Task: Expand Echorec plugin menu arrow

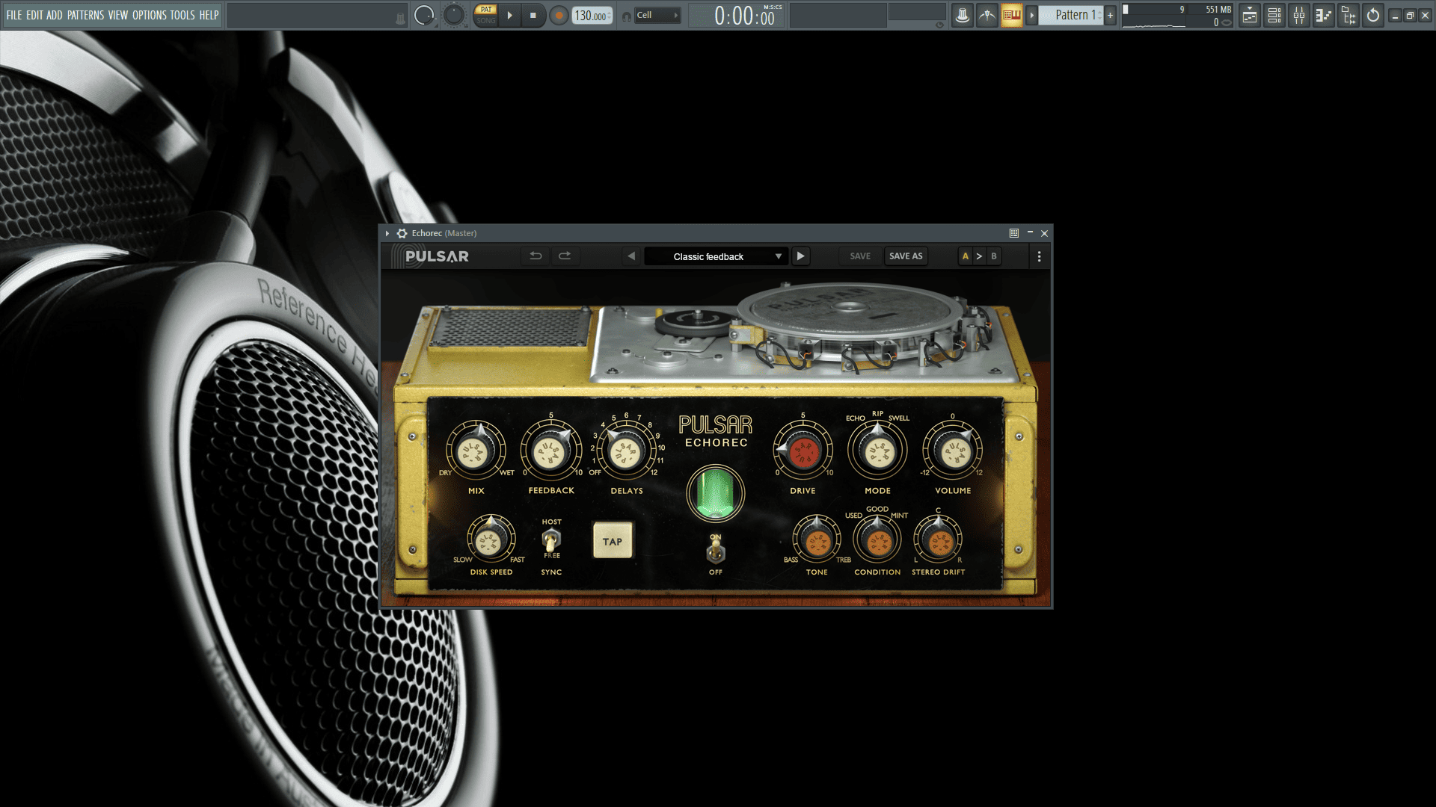Action: (x=387, y=233)
